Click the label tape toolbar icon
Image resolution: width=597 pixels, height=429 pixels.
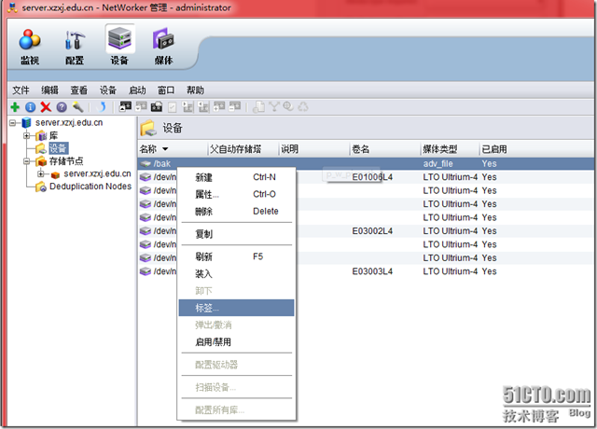tap(157, 106)
